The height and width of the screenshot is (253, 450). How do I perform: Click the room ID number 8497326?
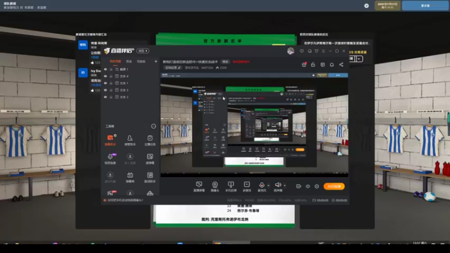pyautogui.click(x=207, y=67)
